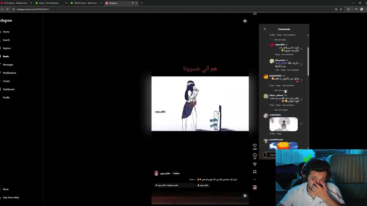Like lkhrywsh.h's comment
Image resolution: width=367 pixels, height=206 pixels.
tap(301, 64)
